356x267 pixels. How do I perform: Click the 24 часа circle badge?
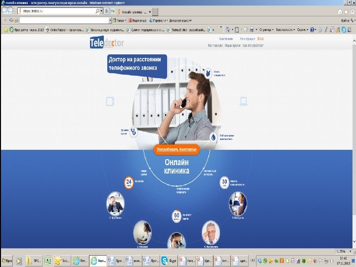point(129,182)
